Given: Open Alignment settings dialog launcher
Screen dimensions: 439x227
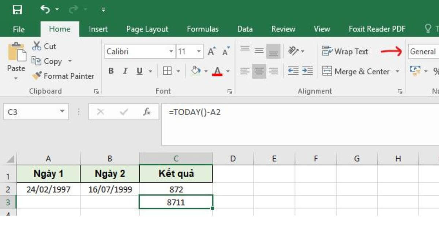Looking at the screenshot, I should tap(399, 92).
